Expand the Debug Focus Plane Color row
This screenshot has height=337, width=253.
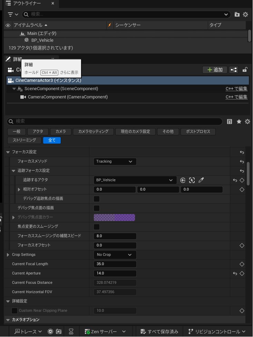click(13, 218)
